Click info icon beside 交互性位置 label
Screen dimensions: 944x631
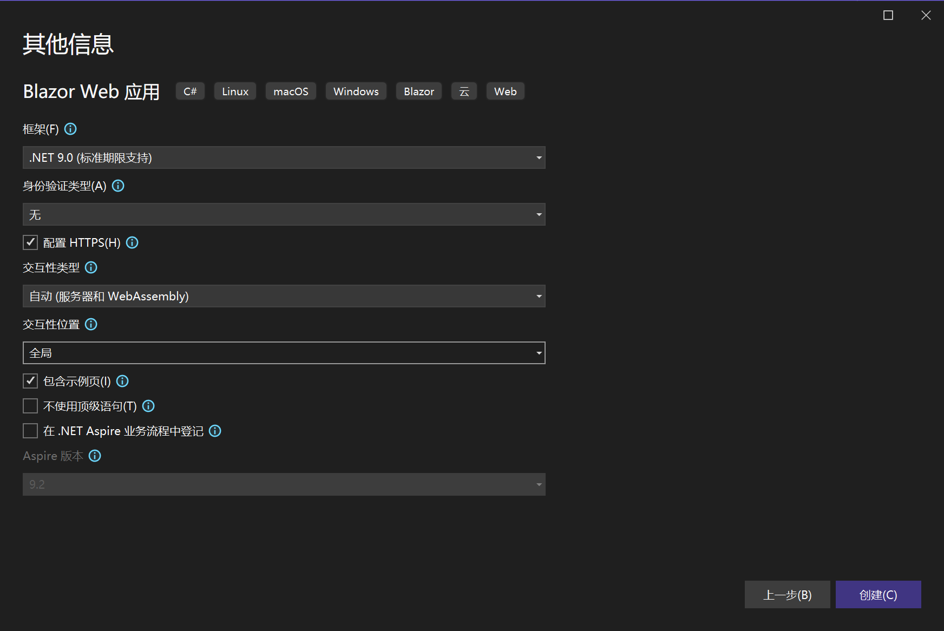coord(91,324)
